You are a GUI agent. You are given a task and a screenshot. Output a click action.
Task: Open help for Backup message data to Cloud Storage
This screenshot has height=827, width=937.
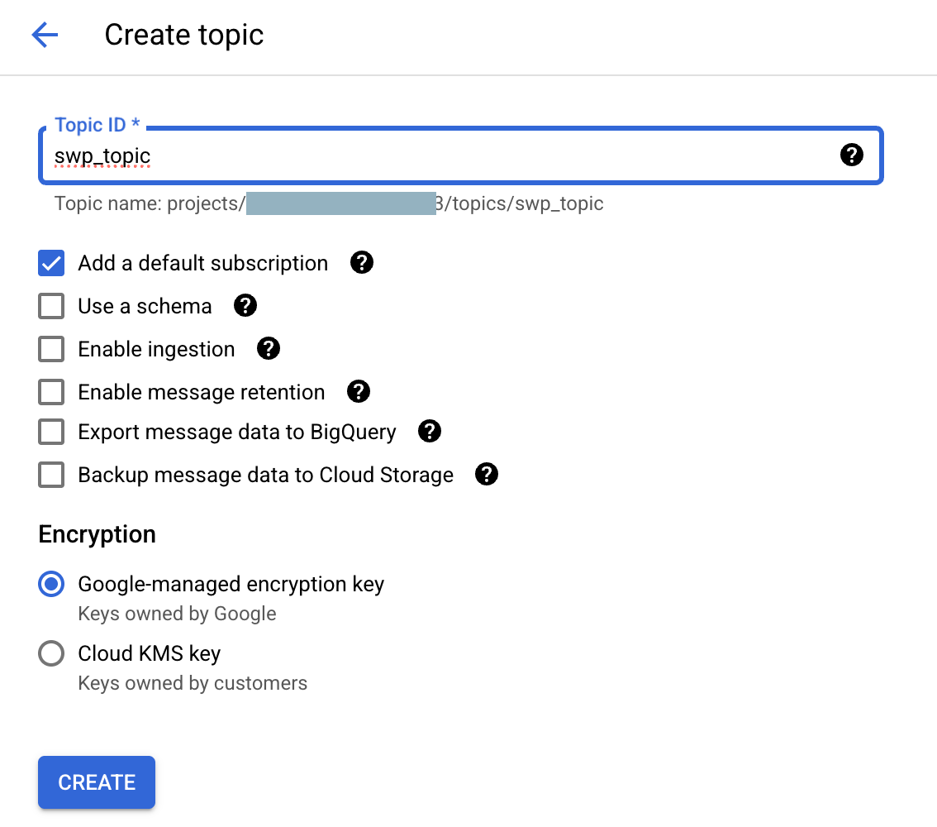pos(486,474)
